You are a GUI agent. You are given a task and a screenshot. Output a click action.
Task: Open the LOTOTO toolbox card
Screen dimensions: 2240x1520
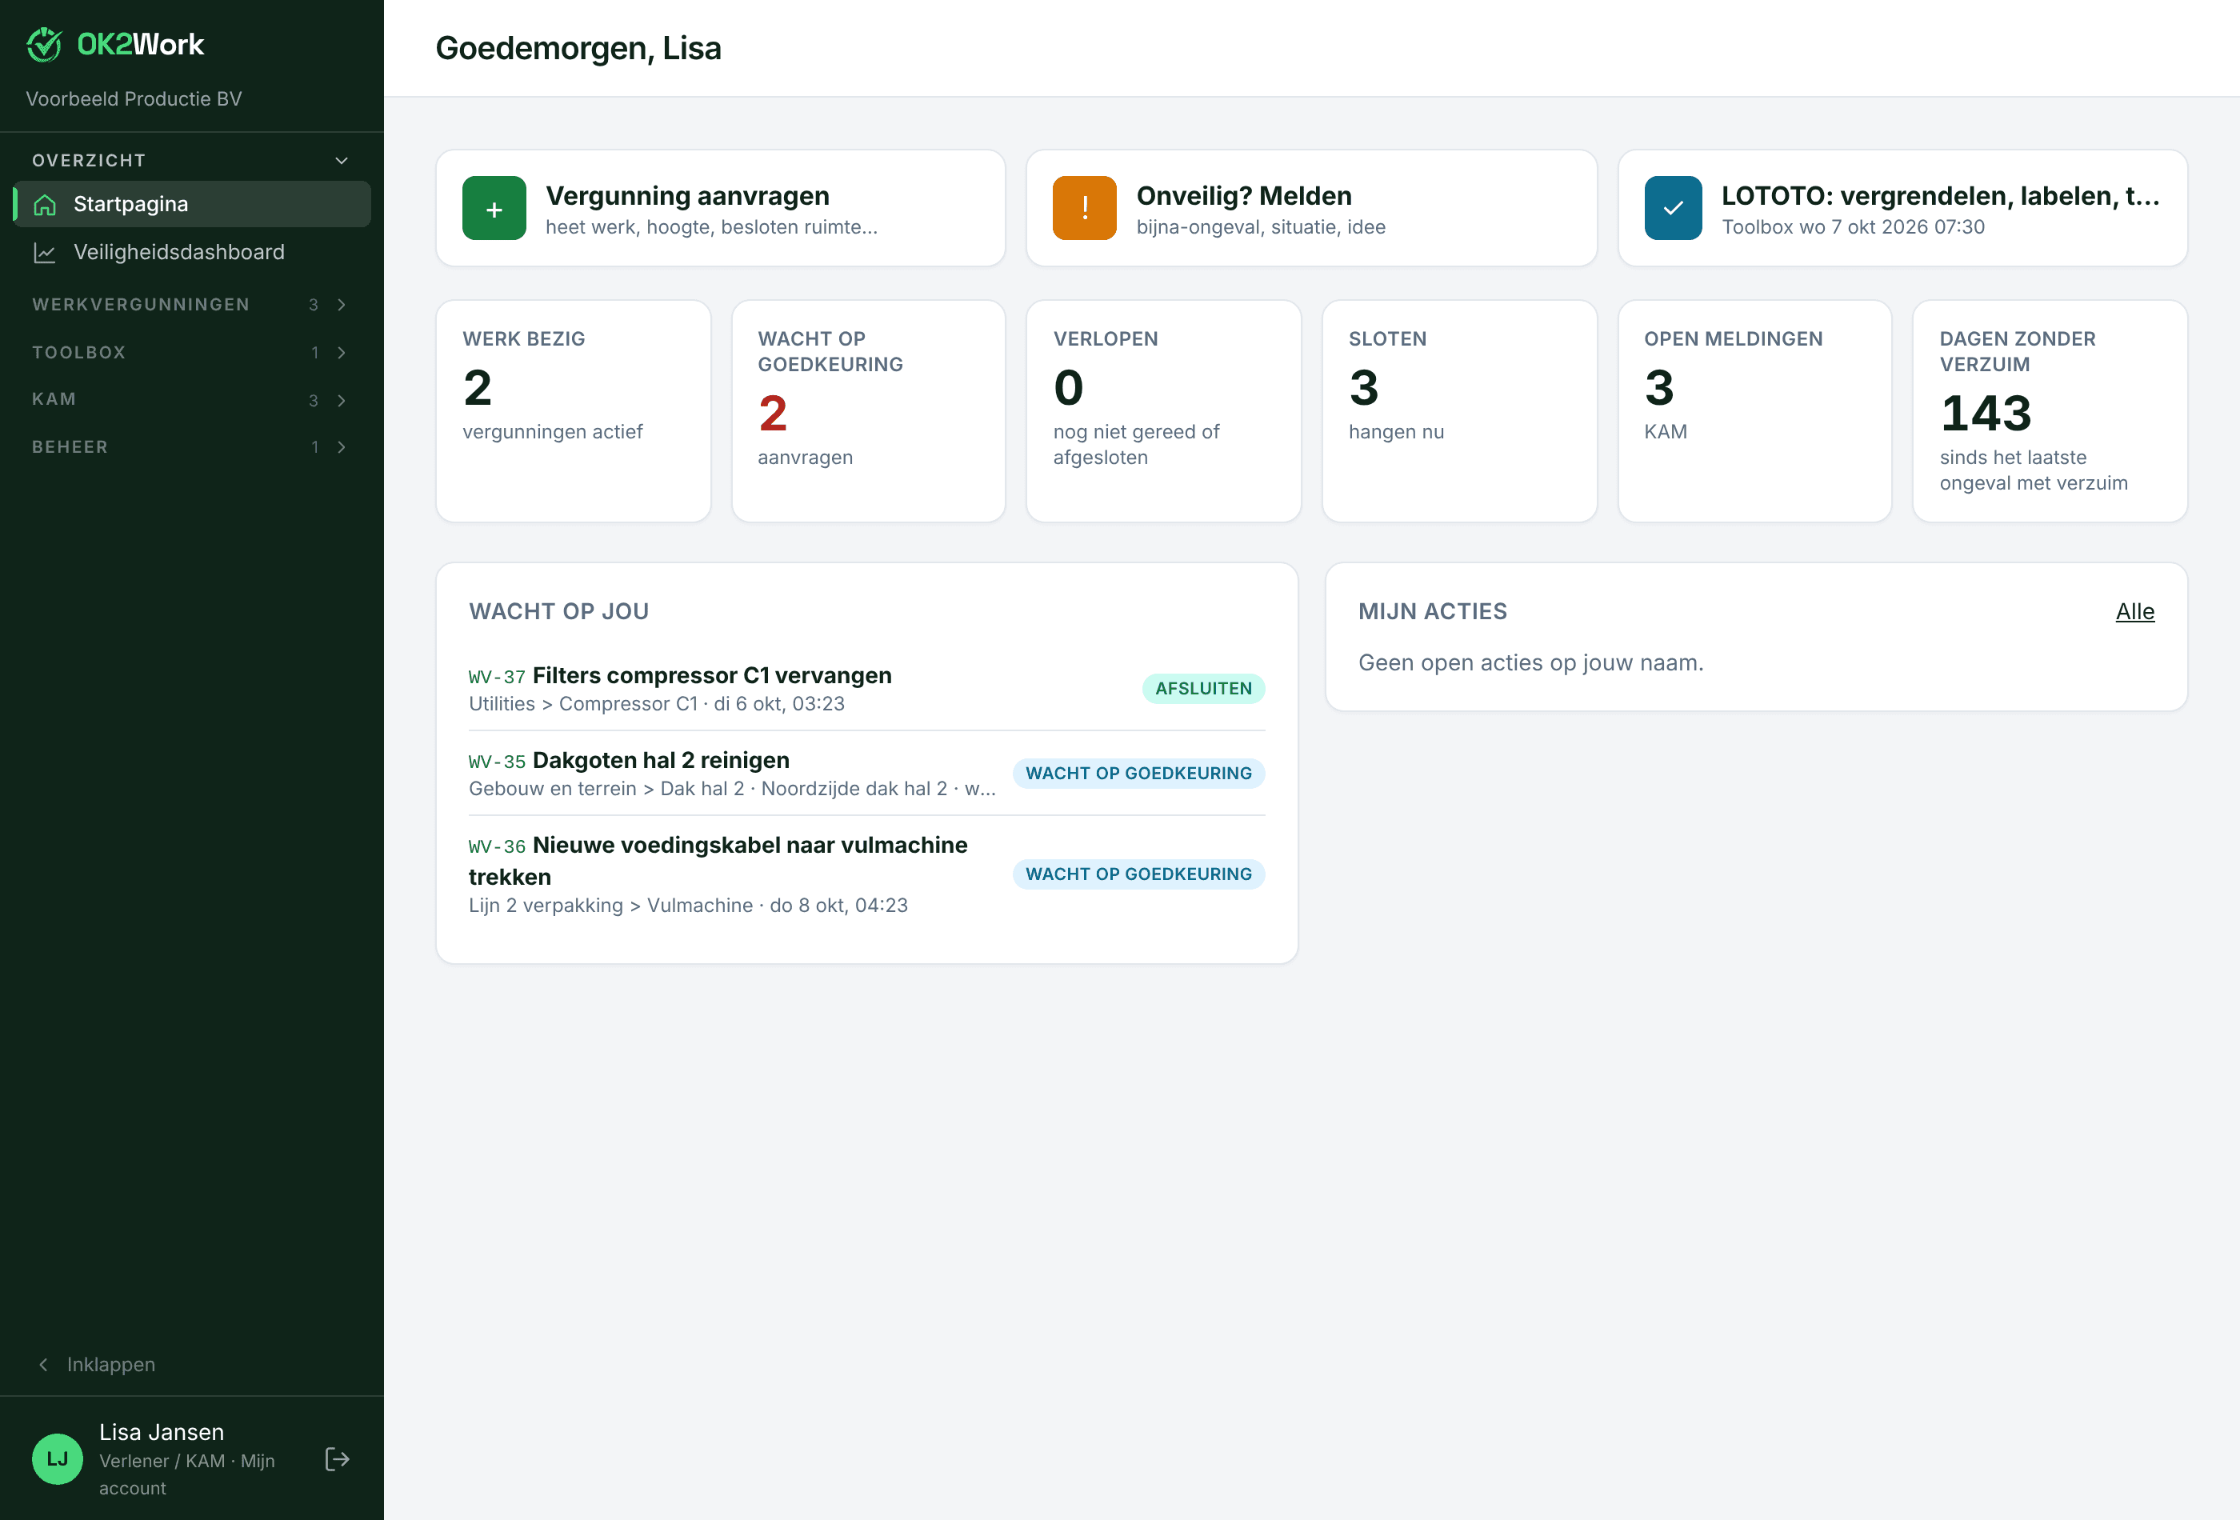pyautogui.click(x=1902, y=208)
